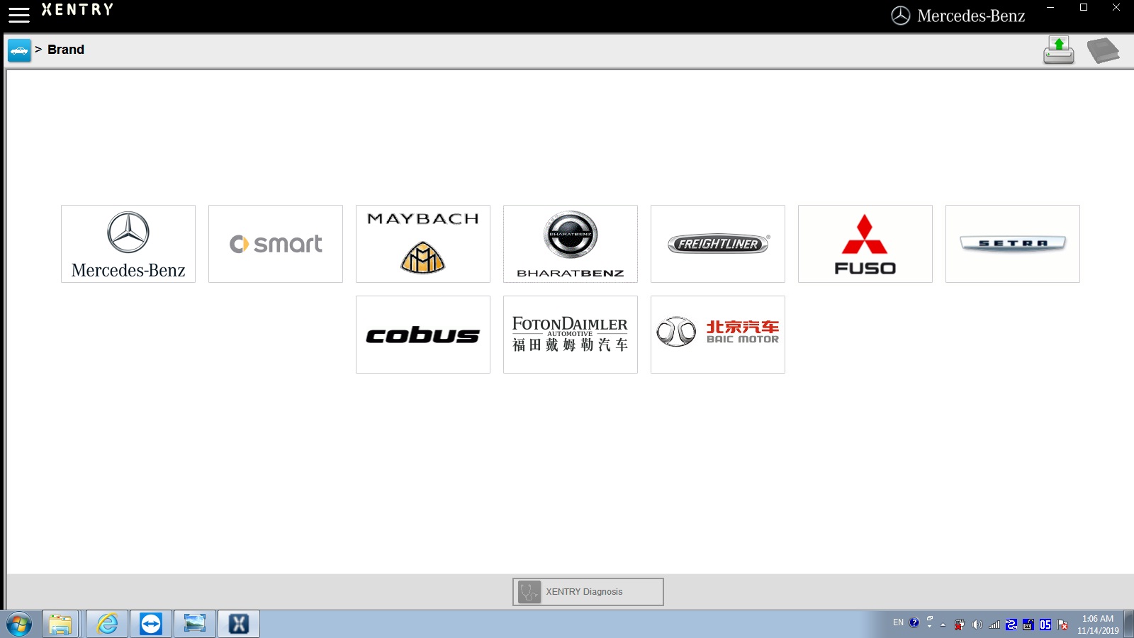Click the XENTRY Diagnosis button
The height and width of the screenshot is (638, 1134).
pyautogui.click(x=588, y=592)
